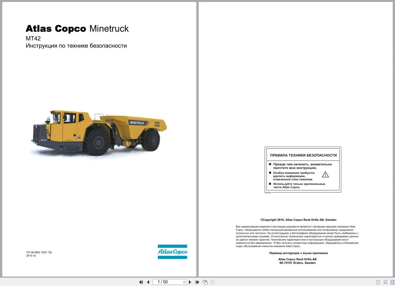Click the go back to previous view icon
Screen dimensions: 395x286
[x=205, y=282]
